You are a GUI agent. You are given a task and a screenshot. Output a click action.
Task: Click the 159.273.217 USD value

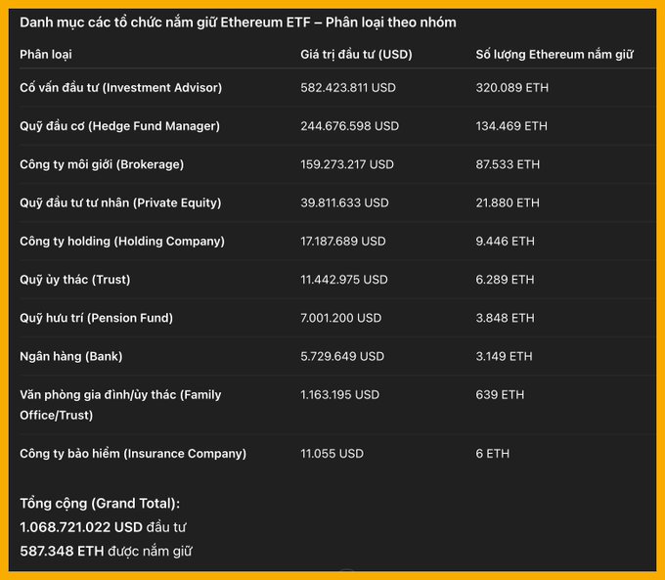pos(347,164)
